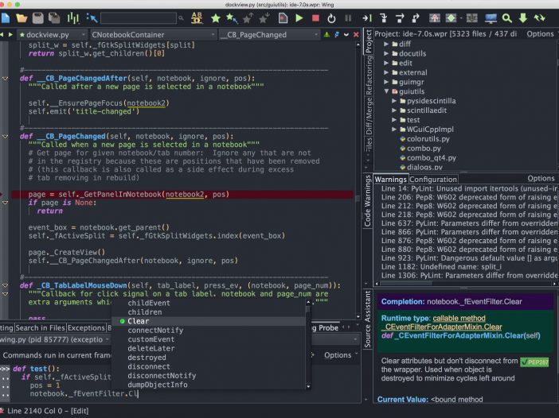Close the editor with the red X

click(x=356, y=34)
